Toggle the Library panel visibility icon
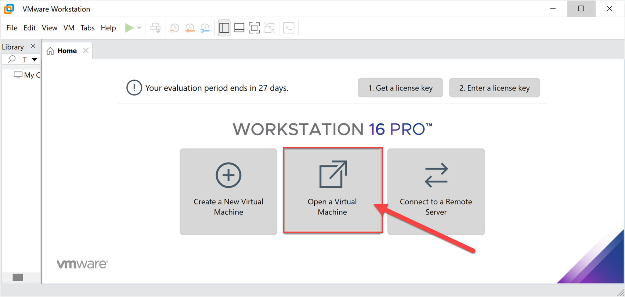The image size is (625, 297). pos(224,28)
